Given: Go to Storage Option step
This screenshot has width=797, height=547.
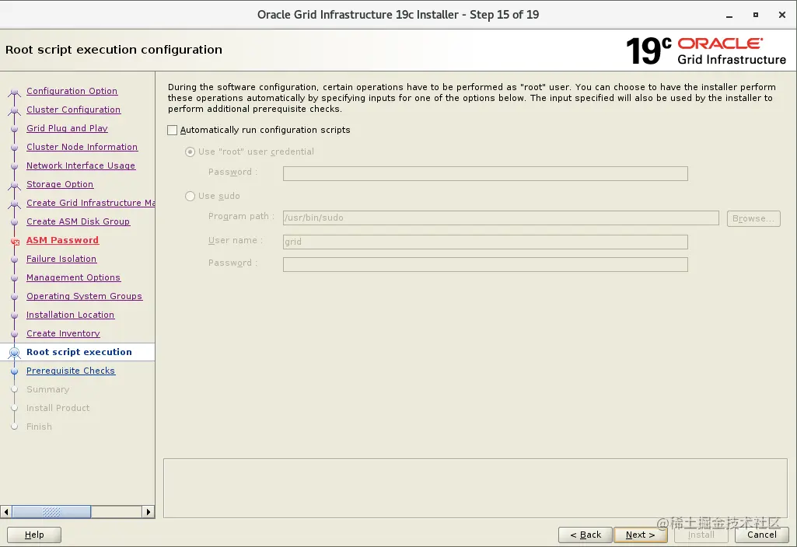Looking at the screenshot, I should click(x=60, y=184).
